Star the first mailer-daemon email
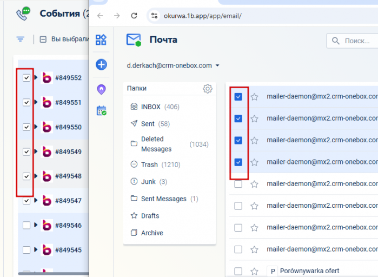Screen dimensions: 378x277 [254, 97]
